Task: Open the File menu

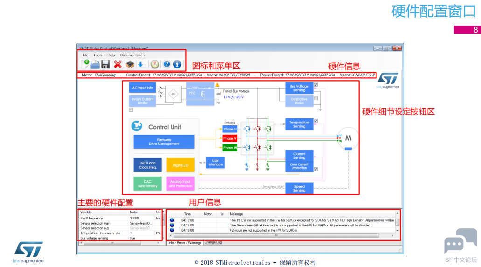Action: click(x=85, y=55)
